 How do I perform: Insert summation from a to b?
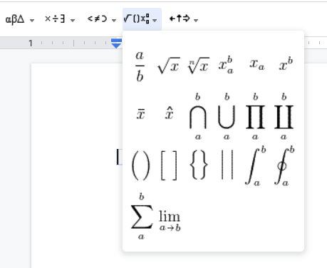coord(141,216)
